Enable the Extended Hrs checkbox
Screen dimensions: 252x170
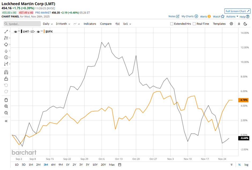(x=172, y=24)
